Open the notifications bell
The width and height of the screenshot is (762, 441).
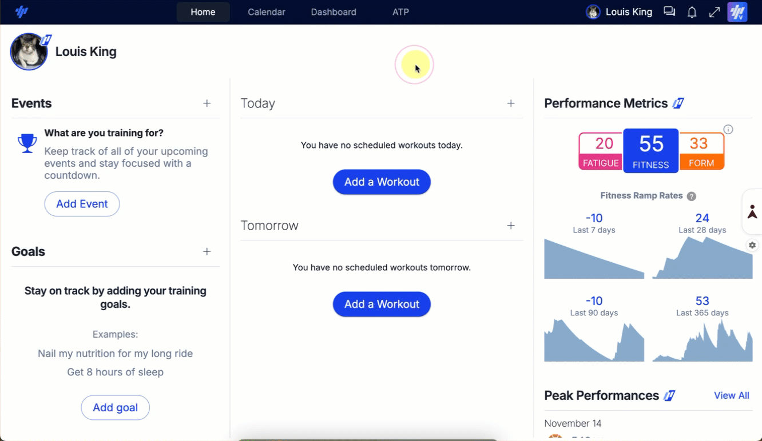point(692,12)
